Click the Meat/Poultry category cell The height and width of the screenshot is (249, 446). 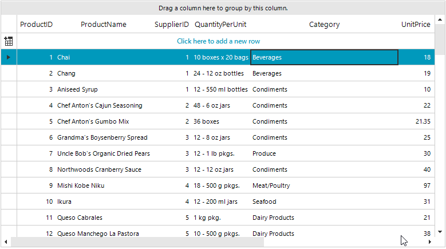pyautogui.click(x=271, y=185)
